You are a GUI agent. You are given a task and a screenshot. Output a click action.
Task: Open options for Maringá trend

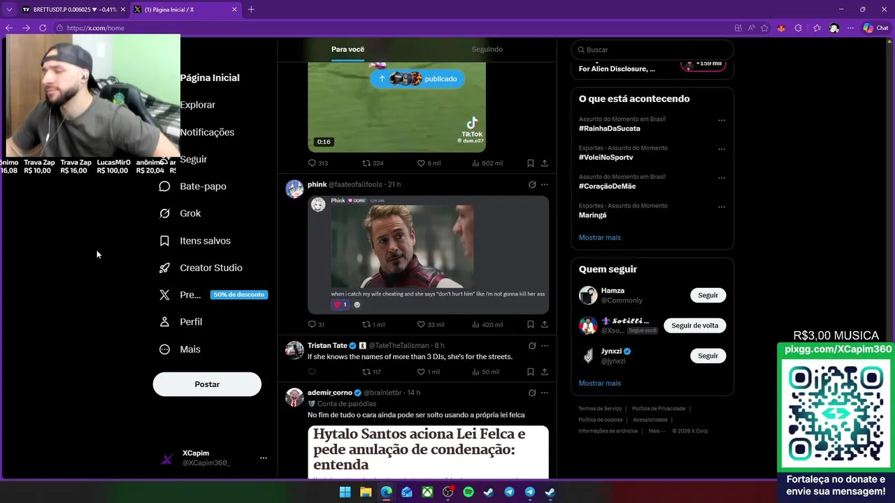click(x=722, y=207)
